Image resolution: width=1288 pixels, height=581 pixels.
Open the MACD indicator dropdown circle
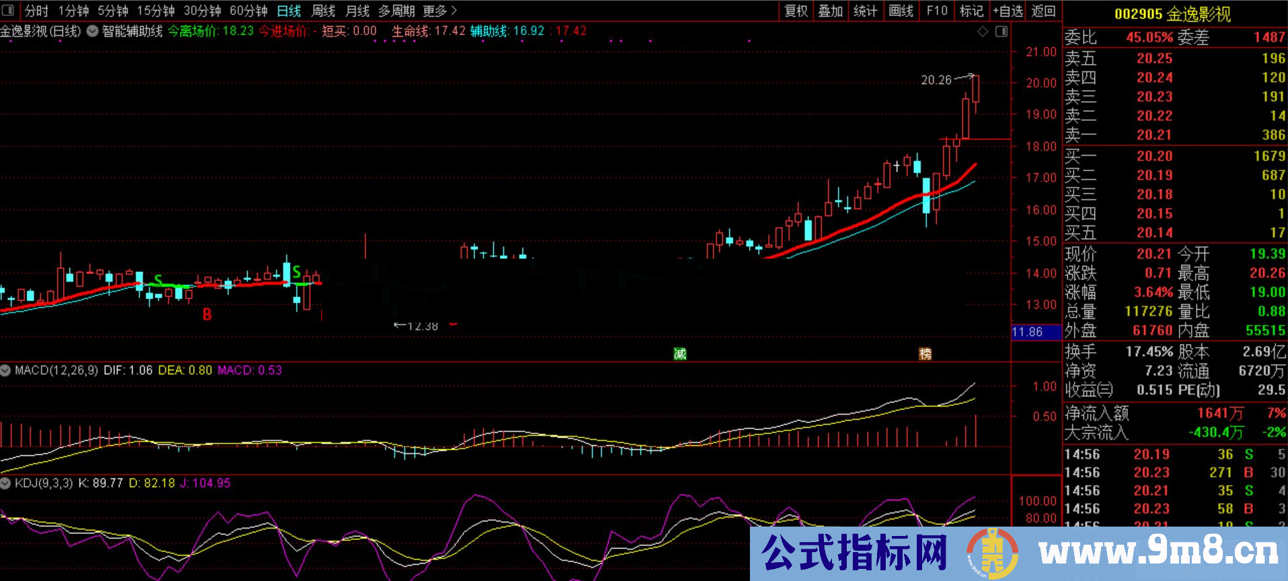(6, 370)
